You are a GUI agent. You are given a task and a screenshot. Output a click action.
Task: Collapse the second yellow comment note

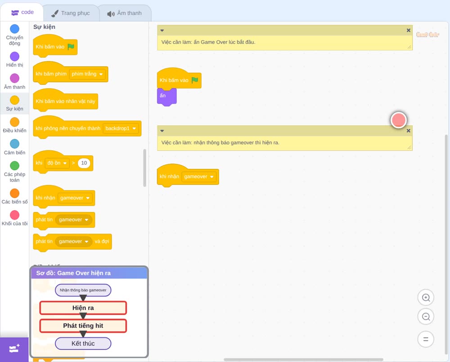point(162,131)
